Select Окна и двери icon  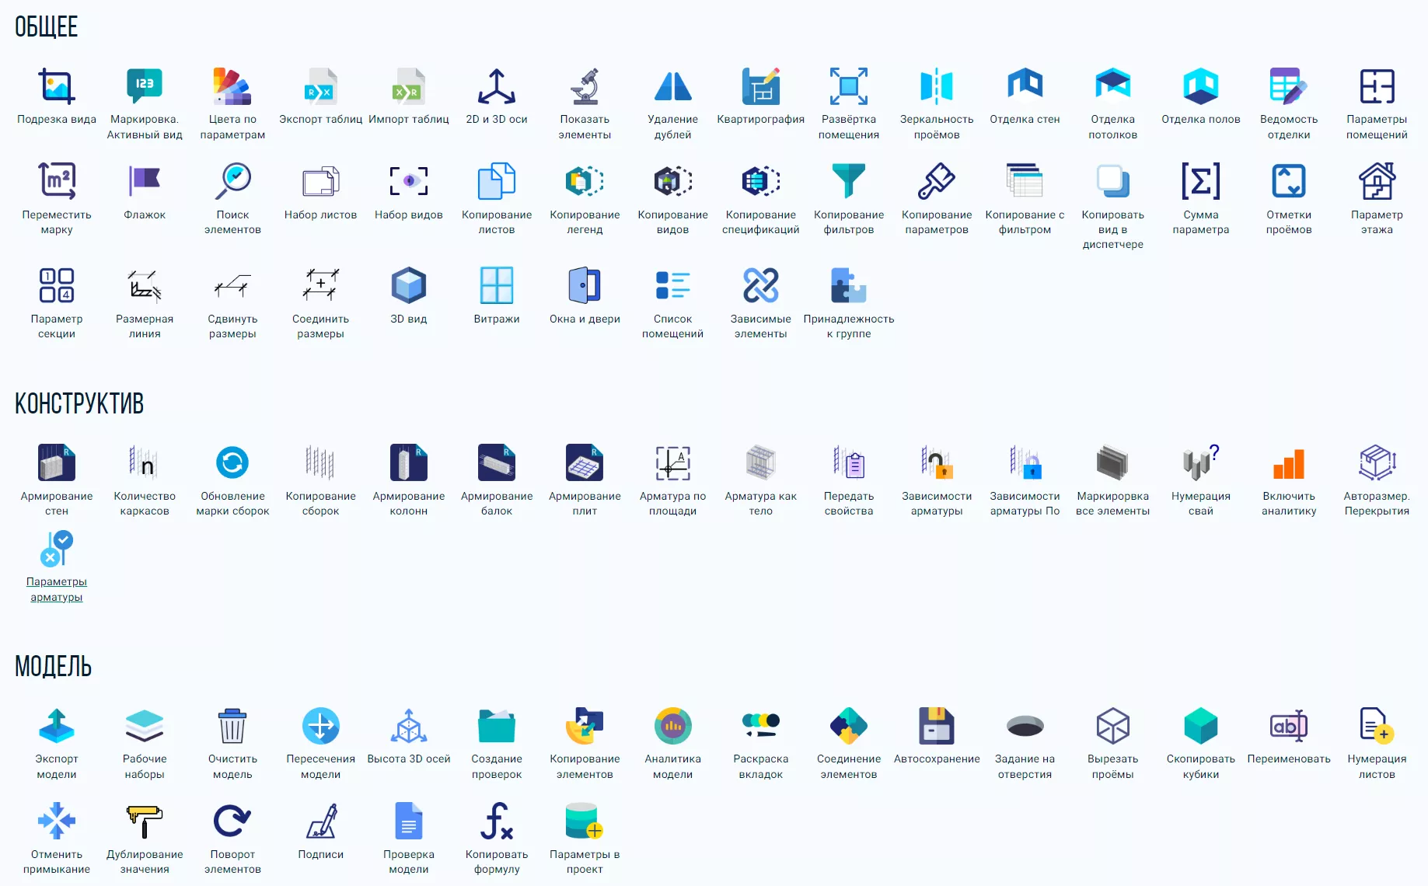[x=585, y=285]
